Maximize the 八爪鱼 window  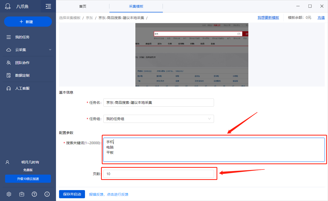point(310,6)
